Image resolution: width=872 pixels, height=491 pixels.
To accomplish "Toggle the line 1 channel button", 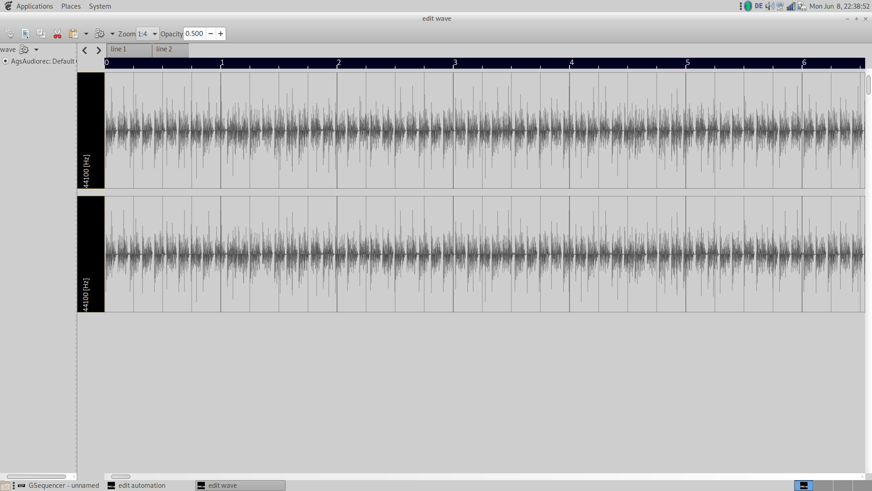I will (x=129, y=50).
